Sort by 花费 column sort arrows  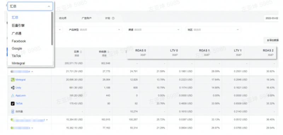tap(81, 52)
